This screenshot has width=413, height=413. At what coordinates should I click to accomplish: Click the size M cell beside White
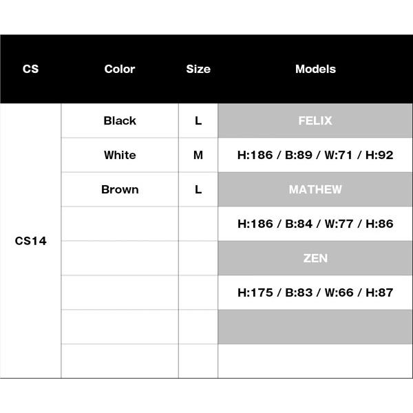pyautogui.click(x=198, y=155)
